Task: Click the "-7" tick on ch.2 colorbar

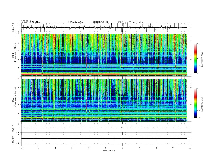Action: click(x=199, y=118)
